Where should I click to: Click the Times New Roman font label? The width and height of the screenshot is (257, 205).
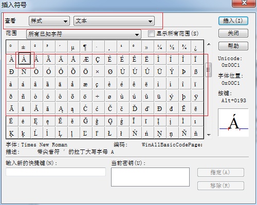pos(44,145)
